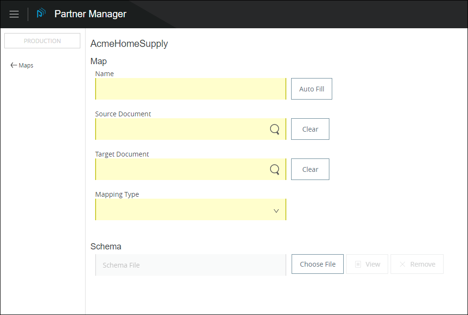Click the Schema File text box
The width and height of the screenshot is (468, 315).
coord(190,265)
